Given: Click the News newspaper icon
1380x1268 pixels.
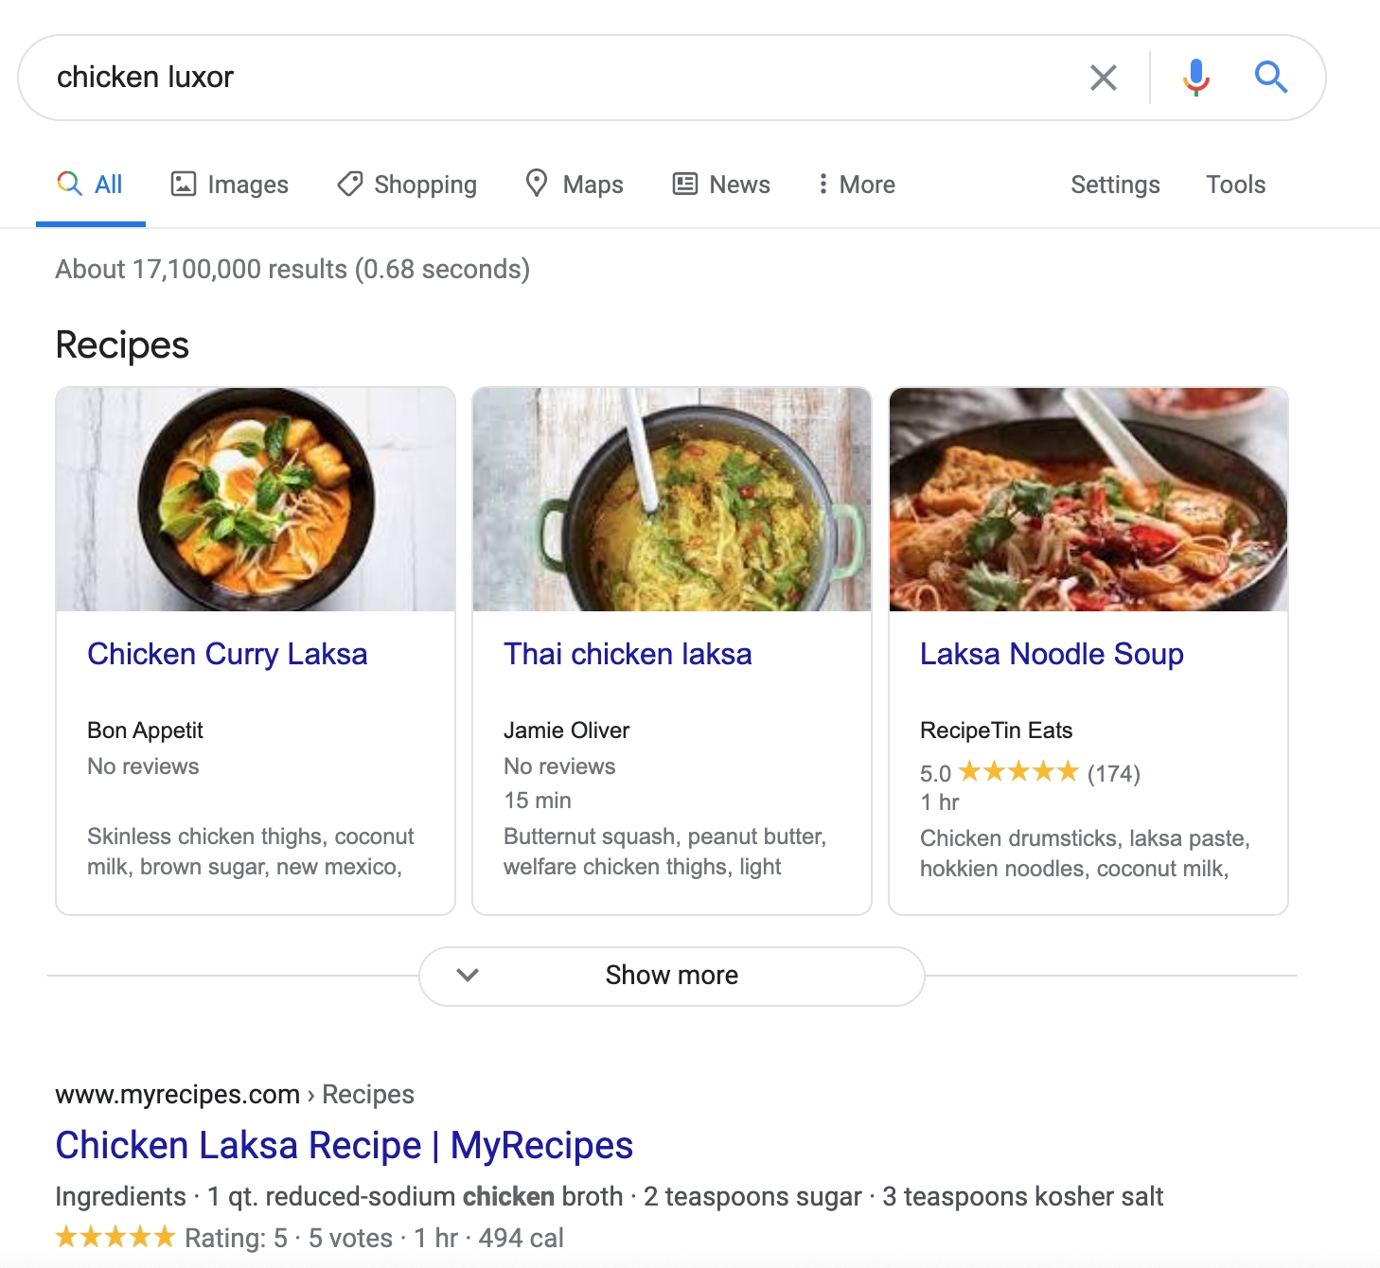Looking at the screenshot, I should [685, 184].
